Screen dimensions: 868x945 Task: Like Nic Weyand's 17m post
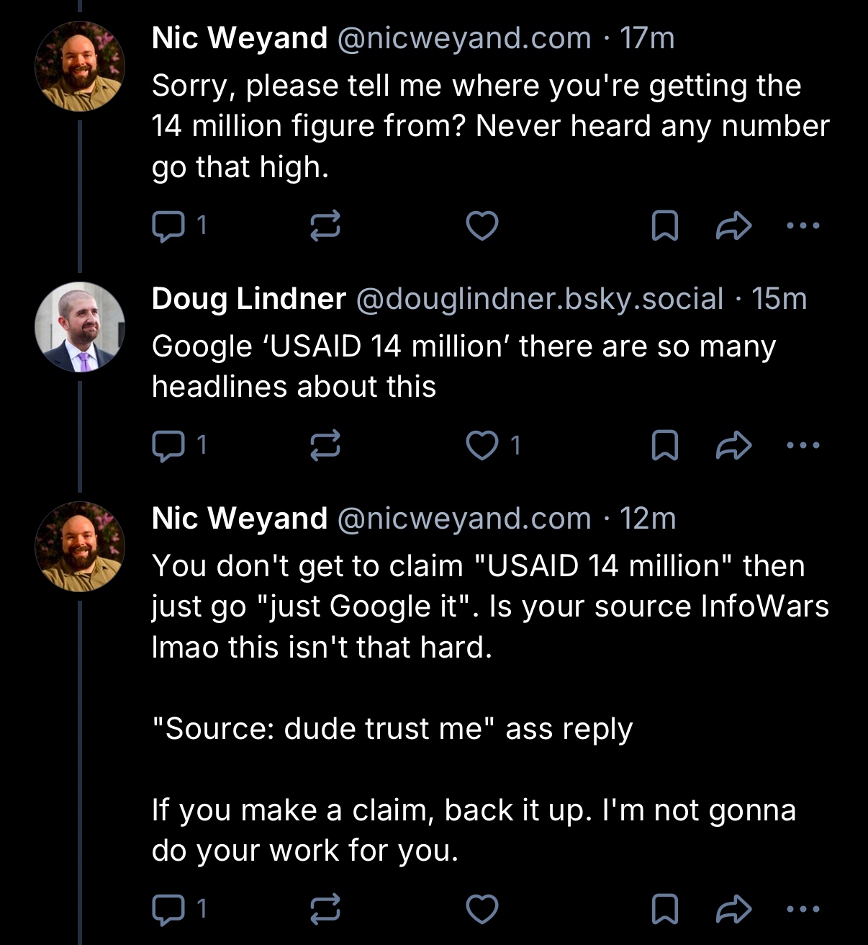pos(482,226)
